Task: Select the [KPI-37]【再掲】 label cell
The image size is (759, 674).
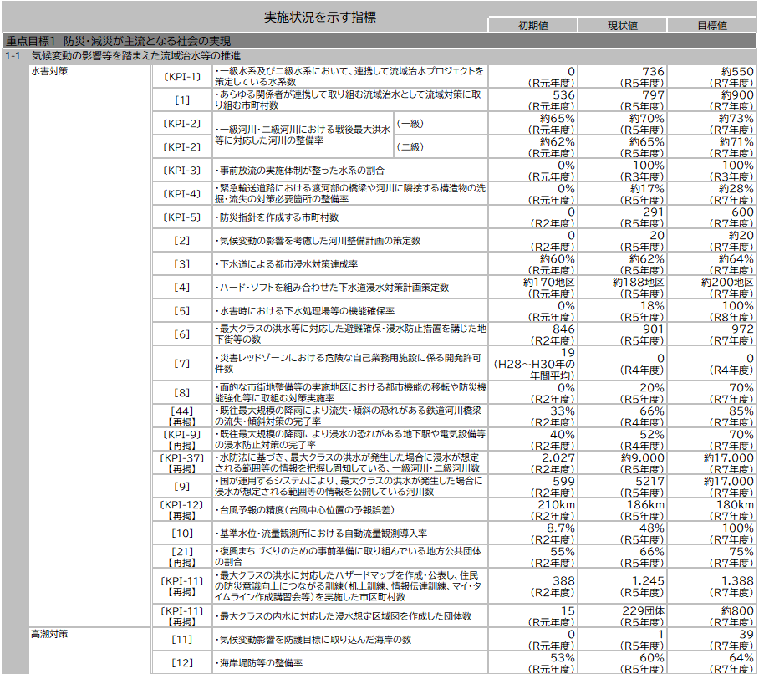Action: click(x=182, y=463)
